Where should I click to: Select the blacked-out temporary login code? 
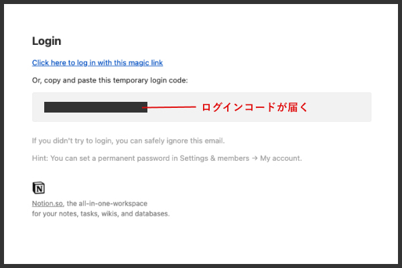(96, 107)
